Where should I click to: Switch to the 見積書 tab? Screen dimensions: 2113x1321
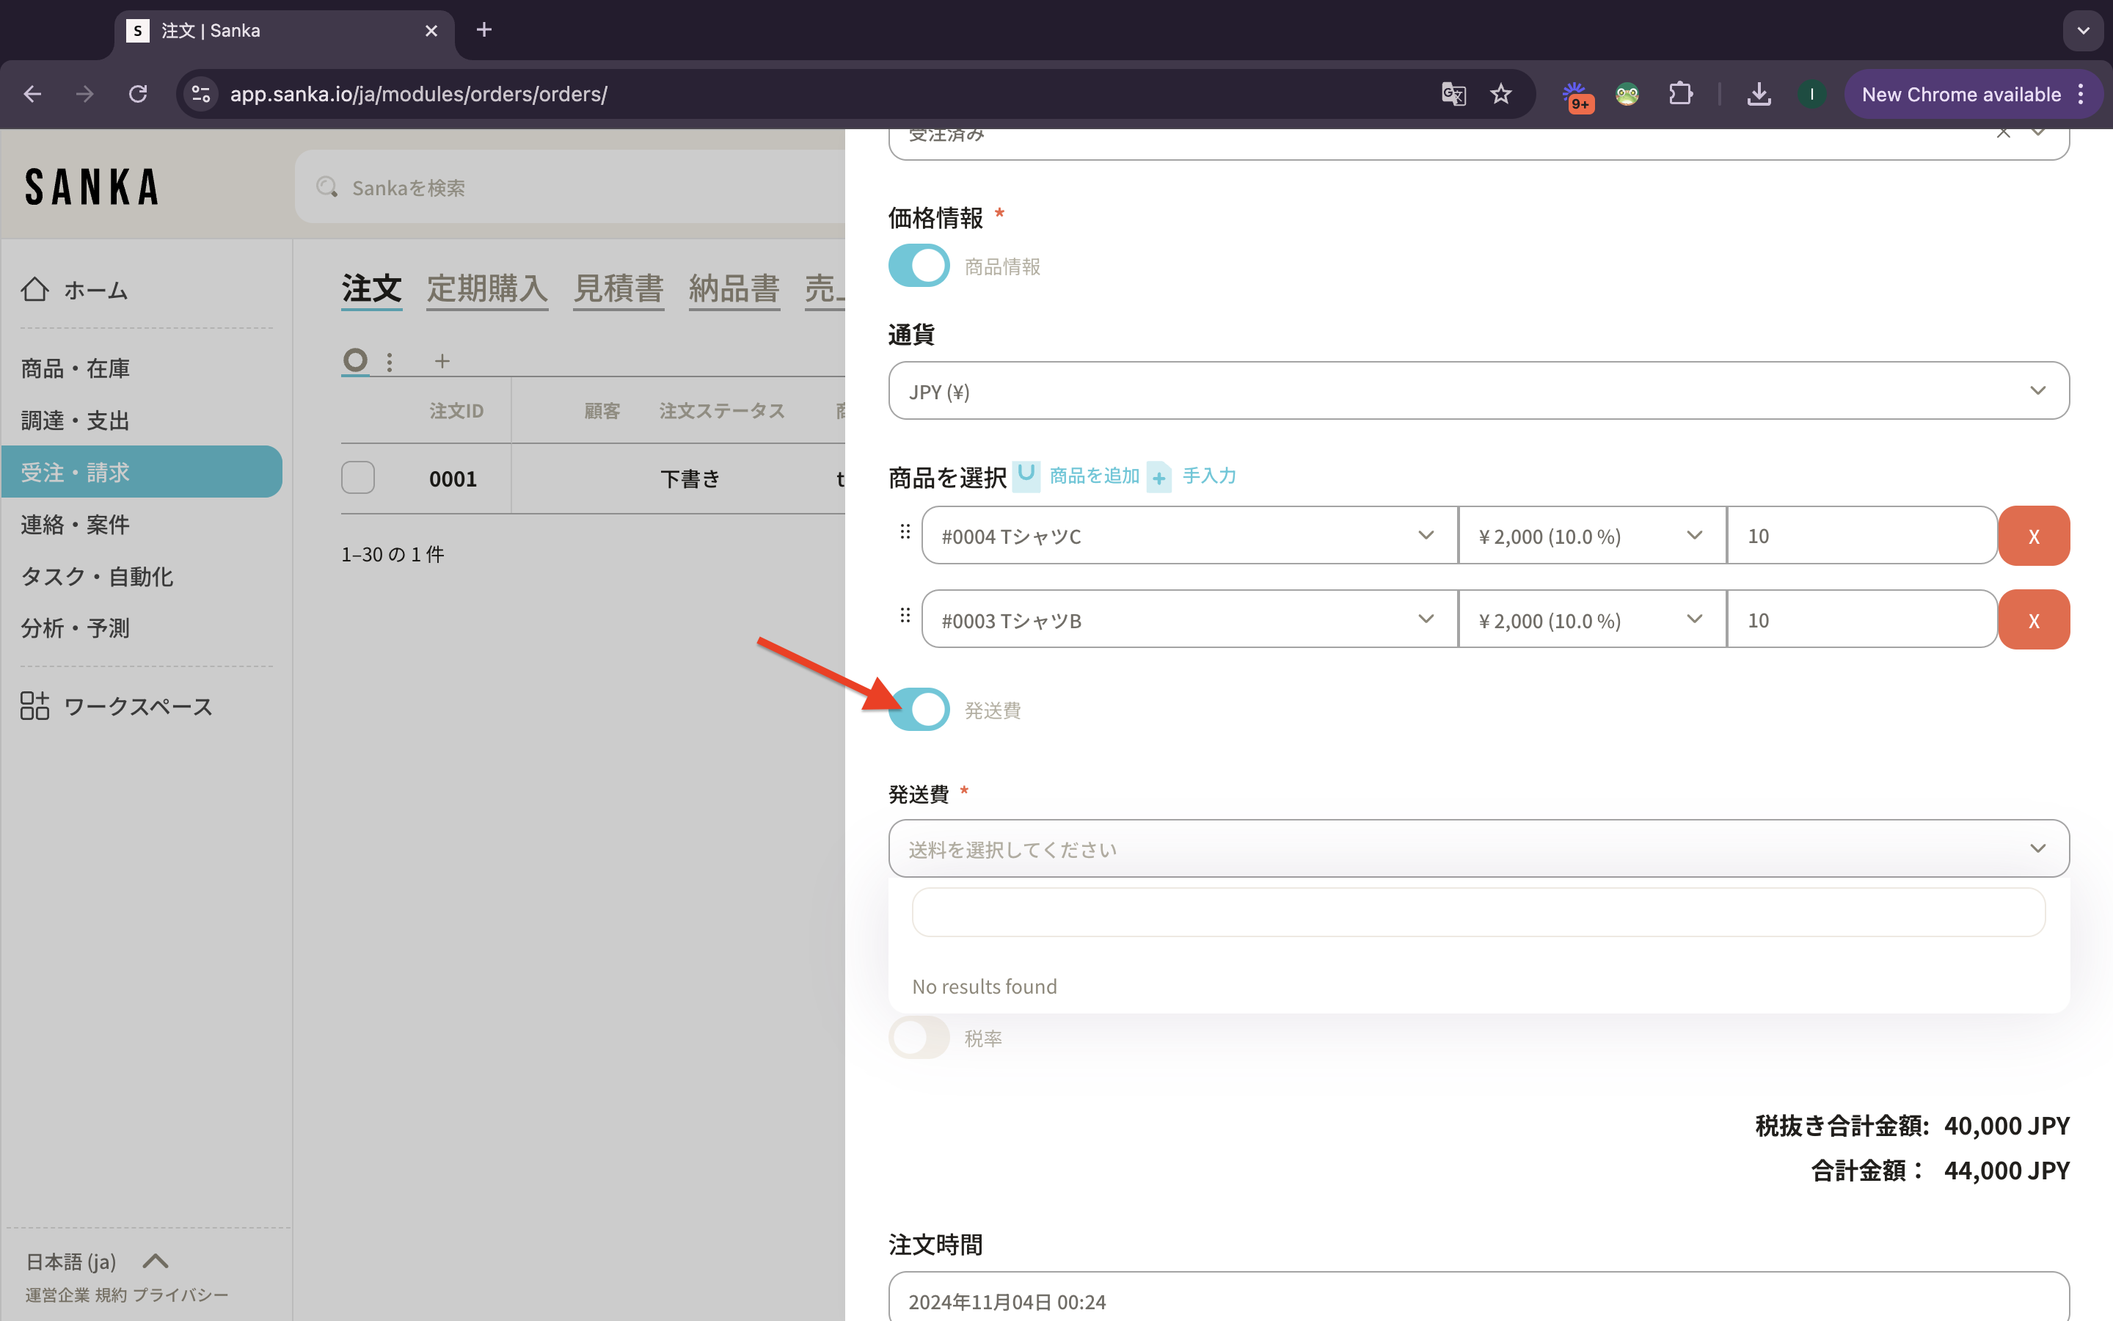[x=618, y=288]
